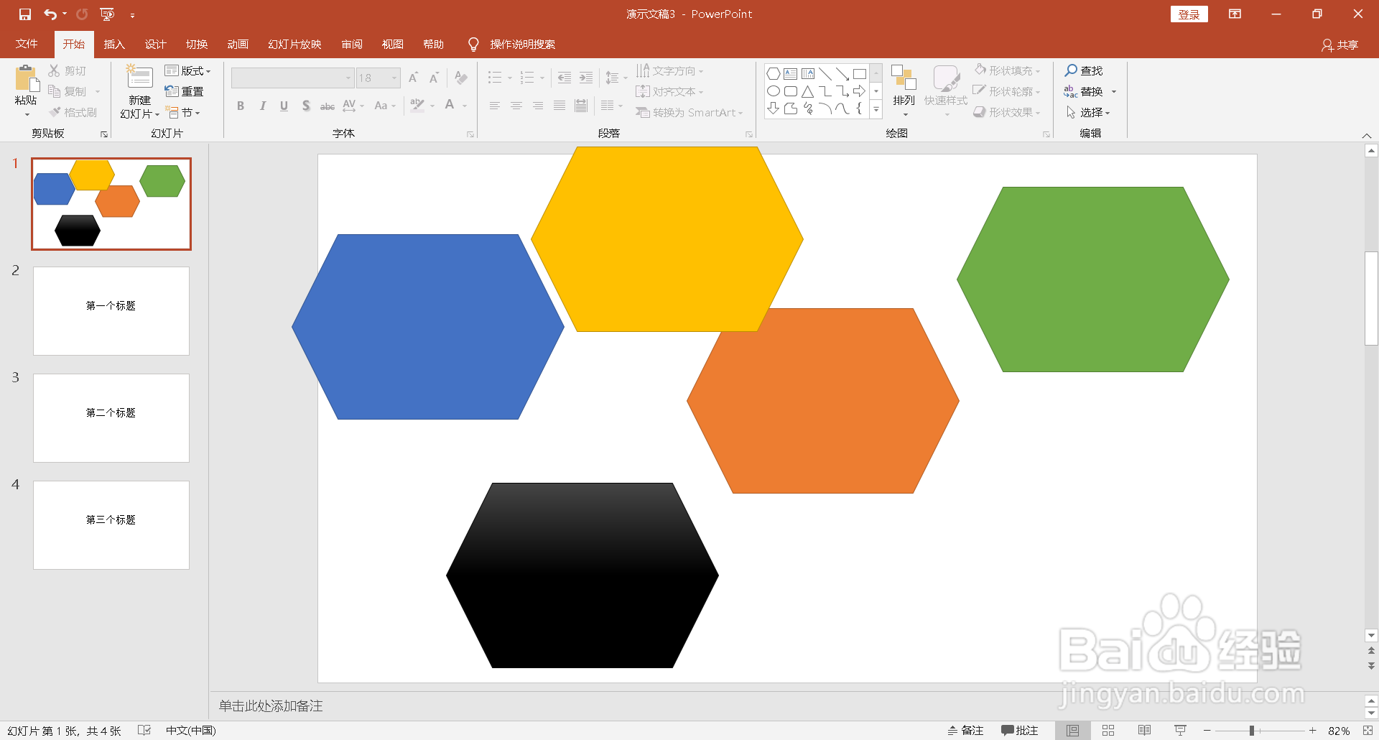Open the 节 section dropdown
The width and height of the screenshot is (1379, 740).
tap(183, 113)
